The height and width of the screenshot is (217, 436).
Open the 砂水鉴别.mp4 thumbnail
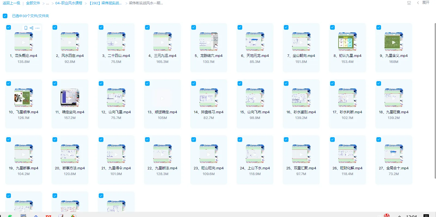[x=301, y=98]
